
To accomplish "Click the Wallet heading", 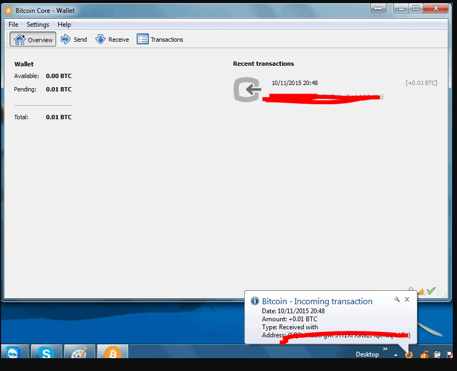I will pos(24,64).
